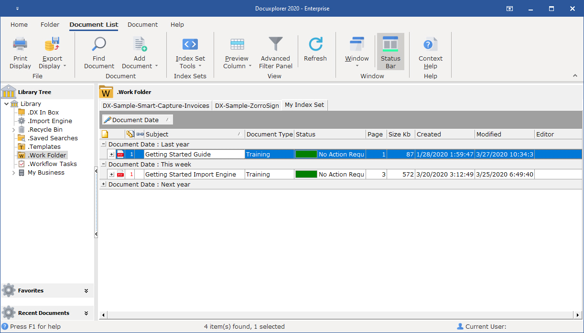This screenshot has height=333, width=584.
Task: Click the .Work Folder header icon
Action: (x=106, y=92)
